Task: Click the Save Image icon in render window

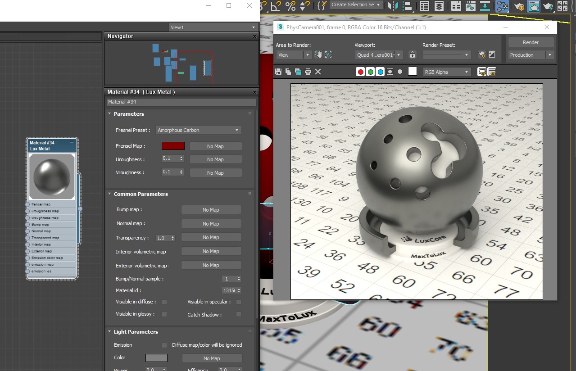Action: 278,72
